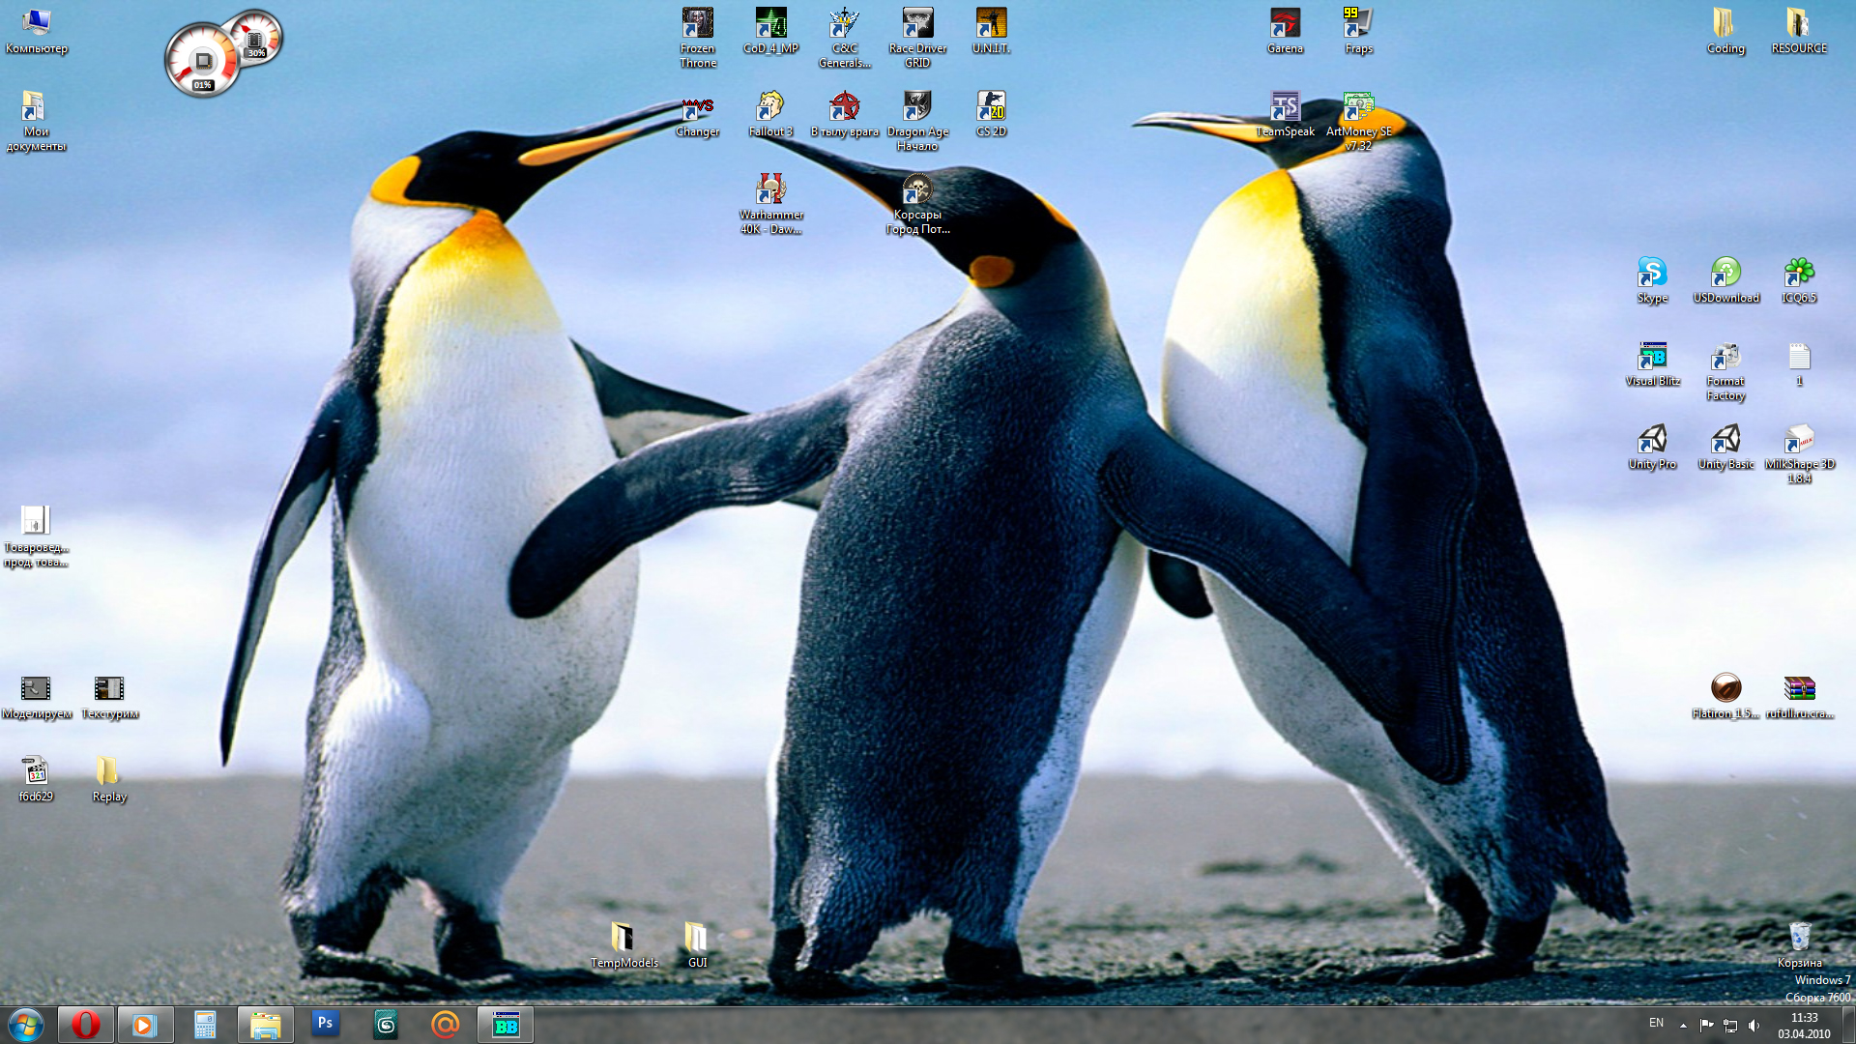Viewport: 1856px width, 1044px height.
Task: Select the Fraps desktop icon
Action: click(1358, 24)
